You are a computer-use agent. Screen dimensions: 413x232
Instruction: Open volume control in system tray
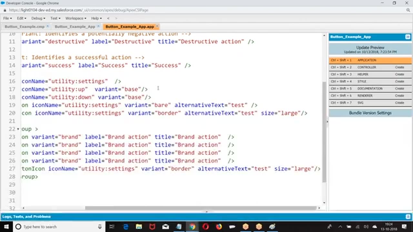tap(366, 227)
